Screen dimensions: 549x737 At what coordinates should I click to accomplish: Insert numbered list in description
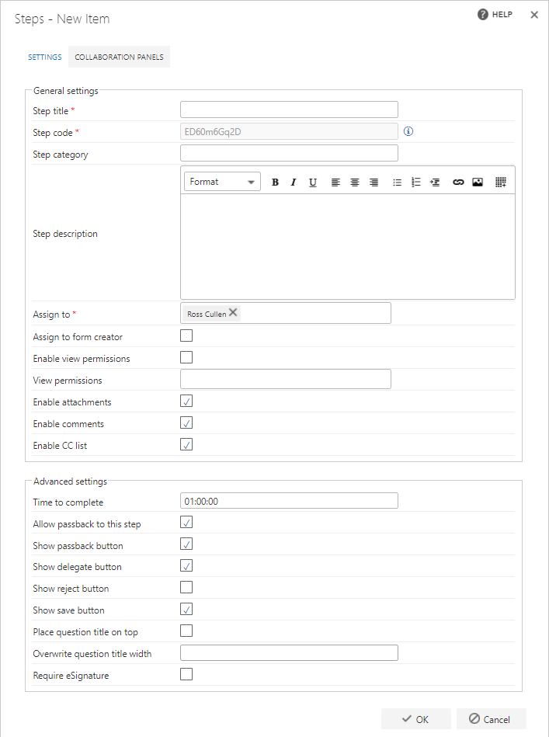(416, 183)
